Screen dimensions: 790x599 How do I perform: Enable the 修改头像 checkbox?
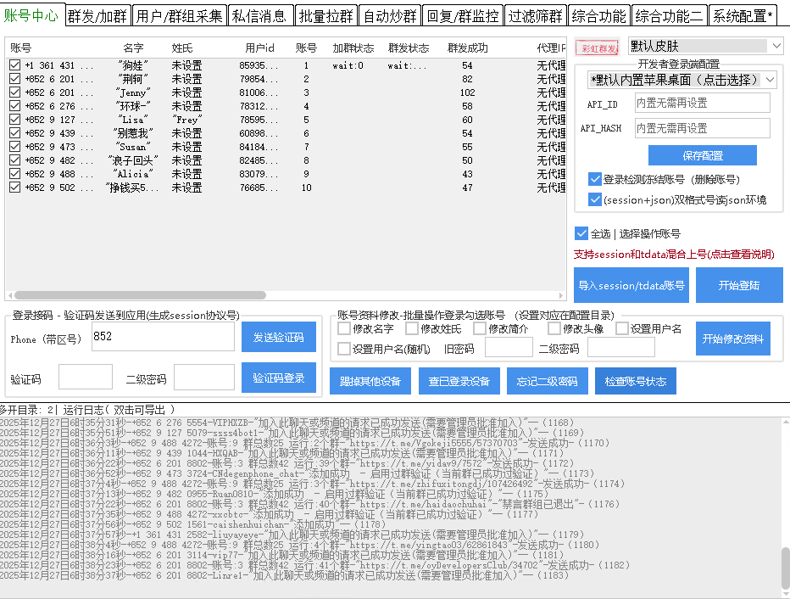click(x=555, y=328)
